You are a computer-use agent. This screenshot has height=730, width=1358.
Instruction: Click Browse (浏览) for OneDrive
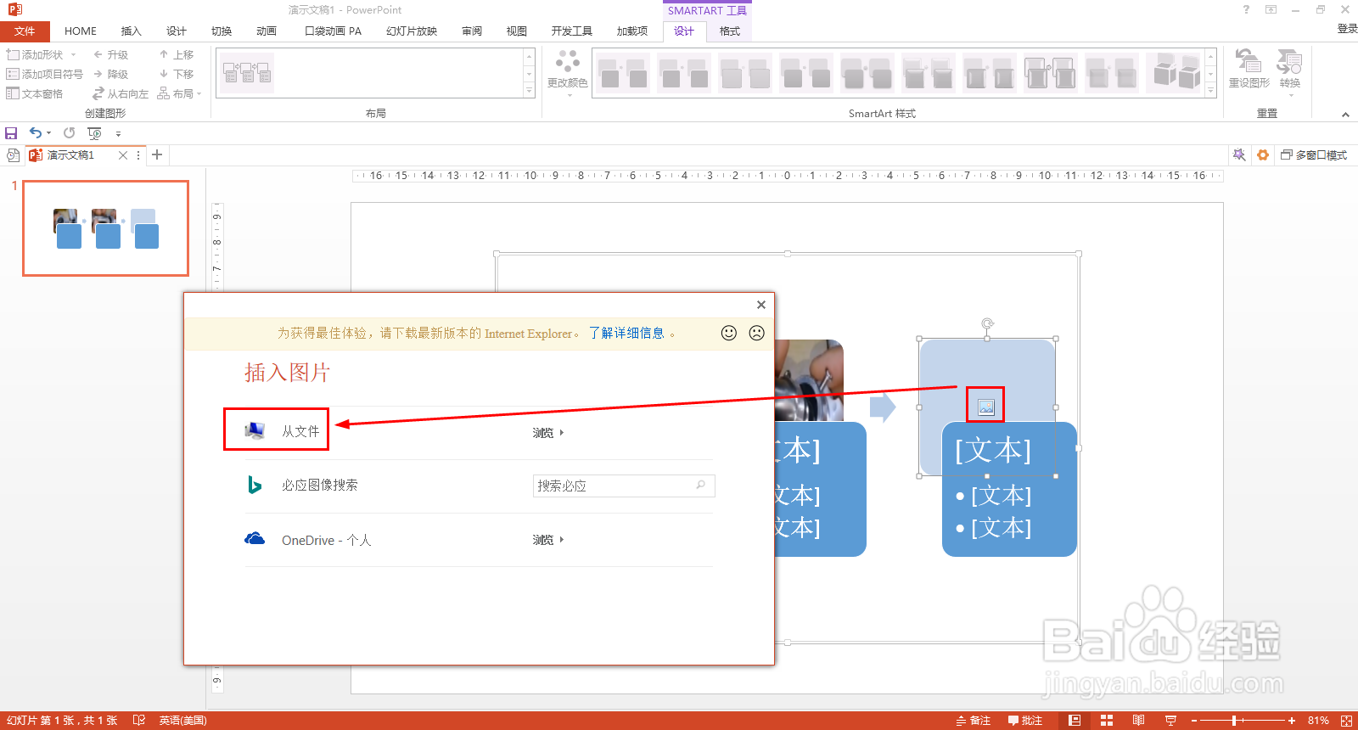(547, 540)
